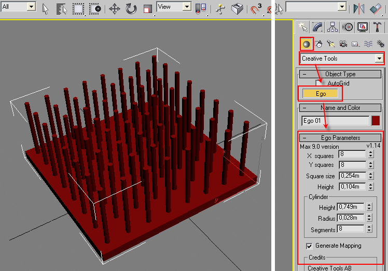This screenshot has width=388, height=271.
Task: Collapse the Object Type rollout
Action: click(x=340, y=74)
